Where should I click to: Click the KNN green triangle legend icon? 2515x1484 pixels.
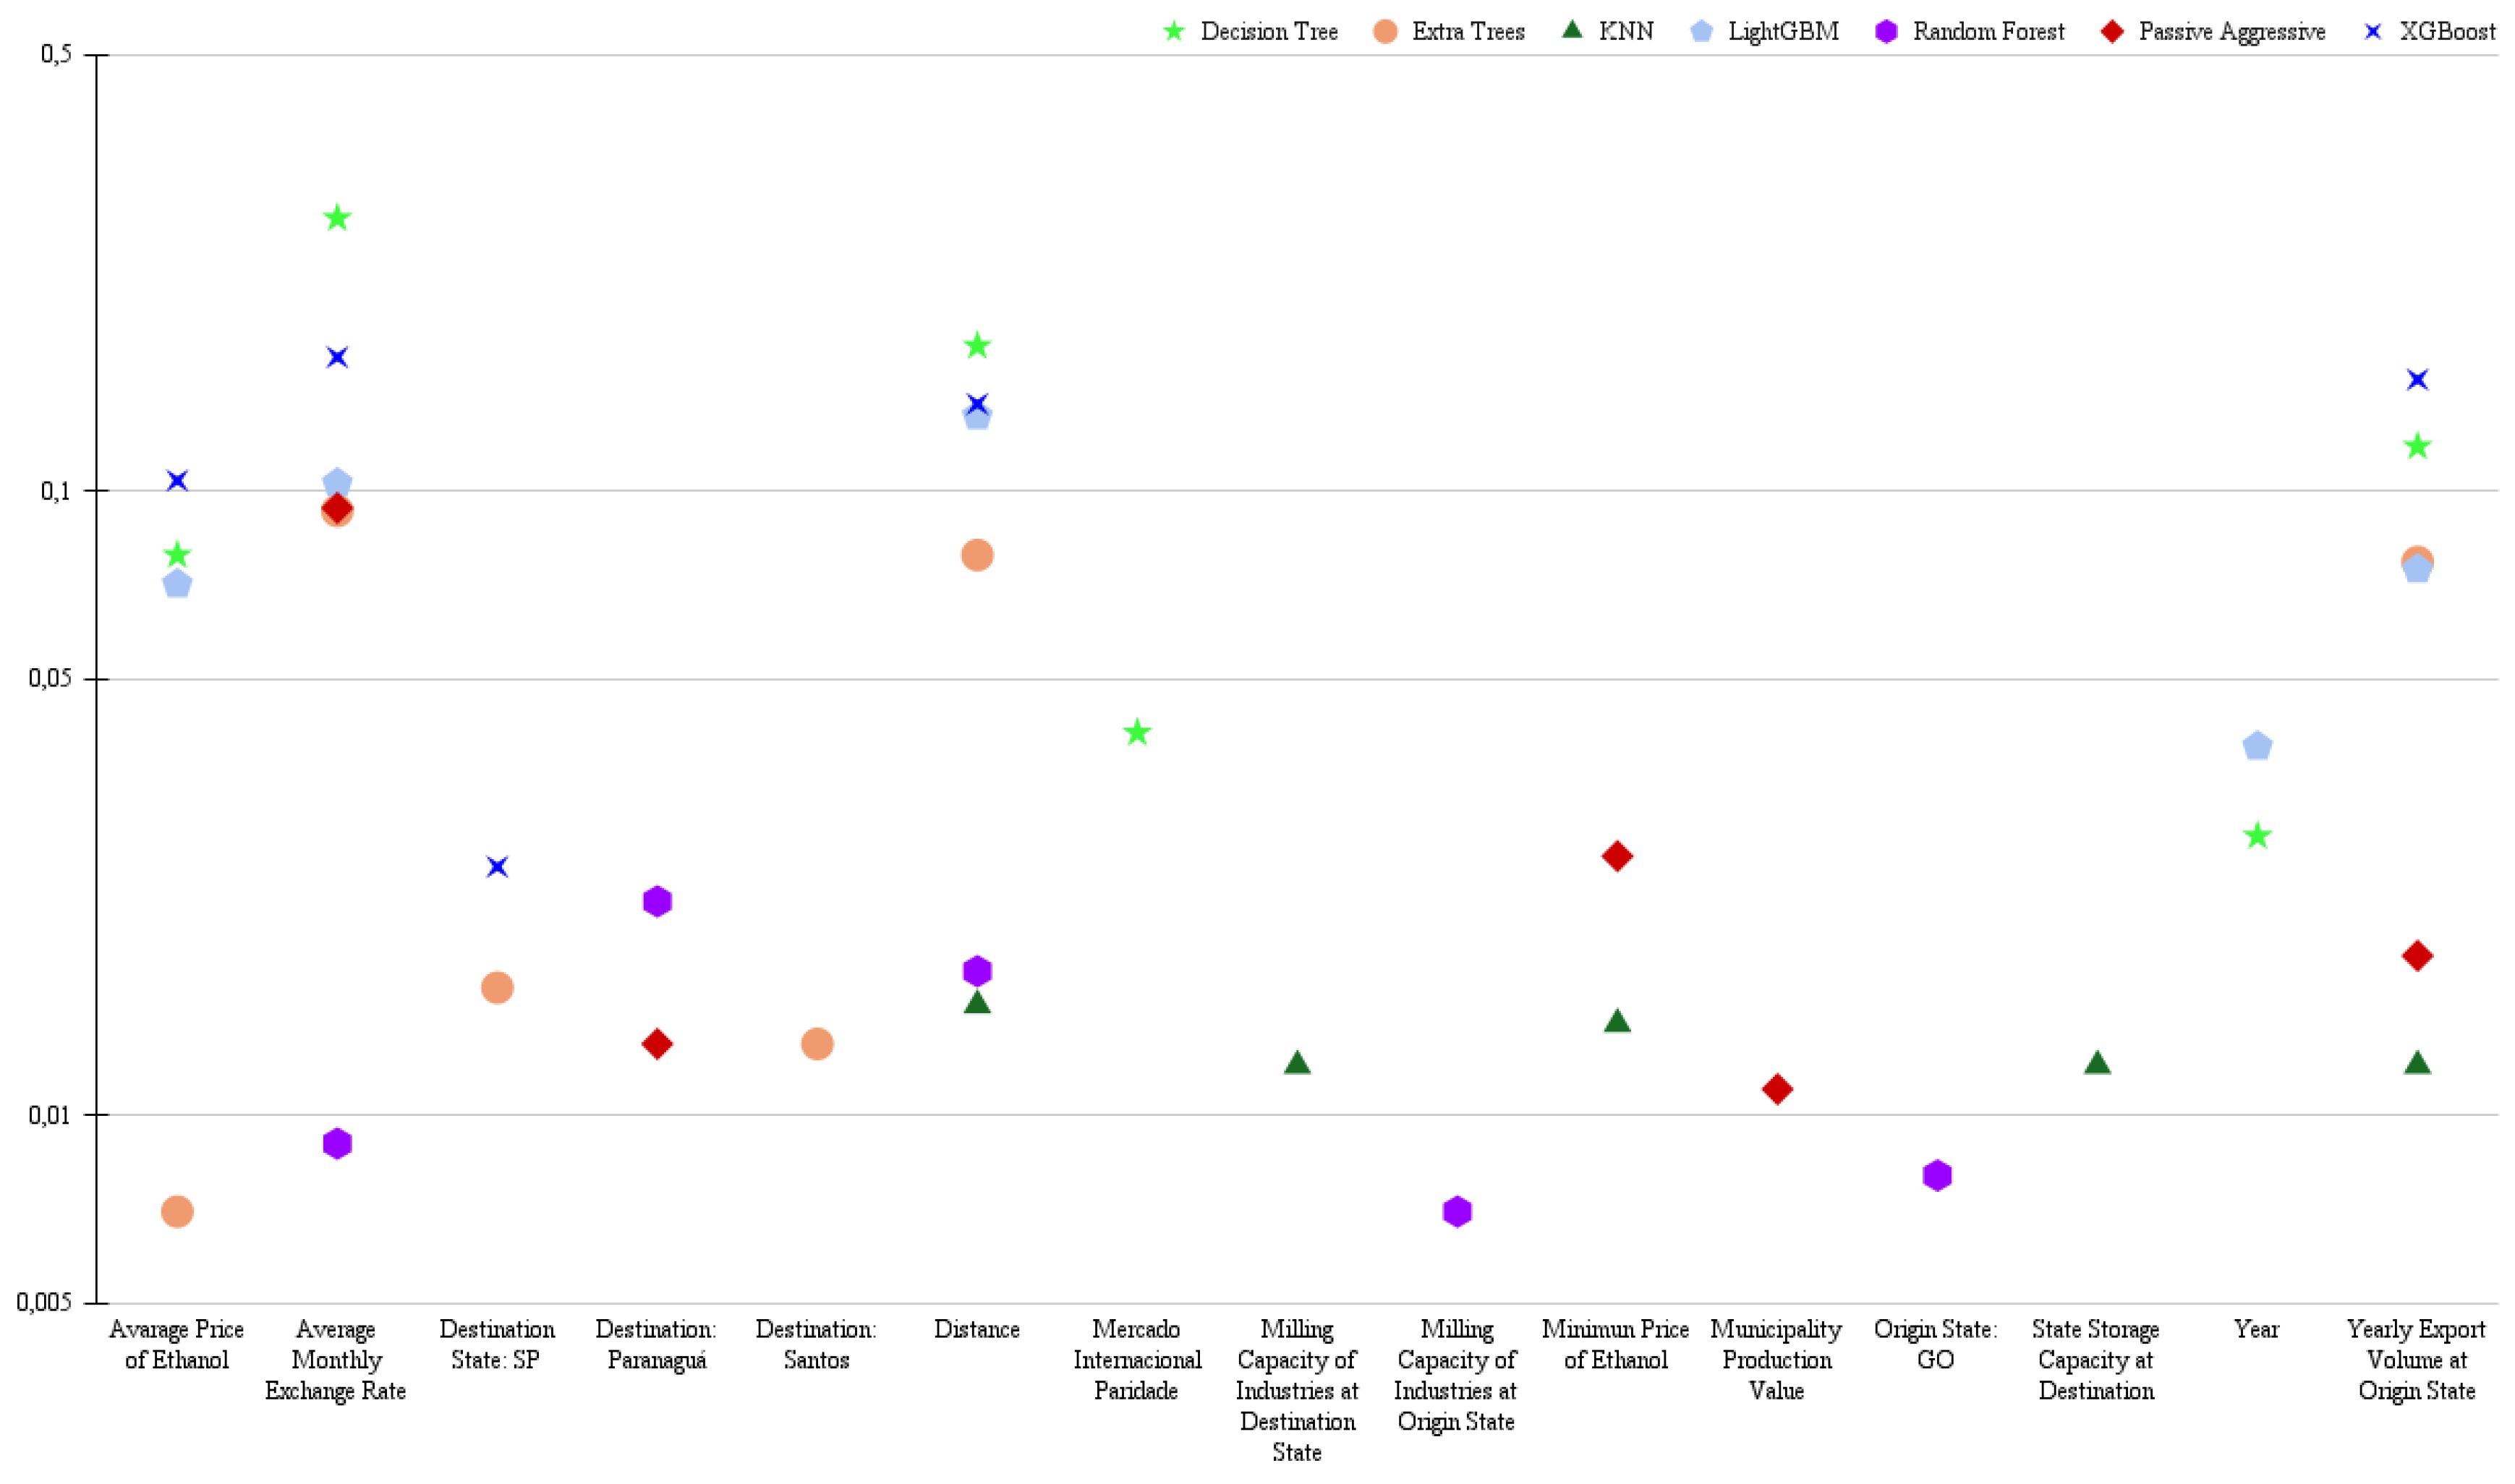click(1573, 31)
